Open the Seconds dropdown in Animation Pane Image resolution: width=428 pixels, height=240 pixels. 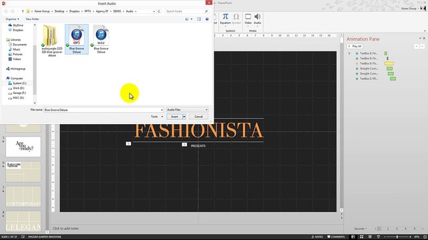(361, 229)
